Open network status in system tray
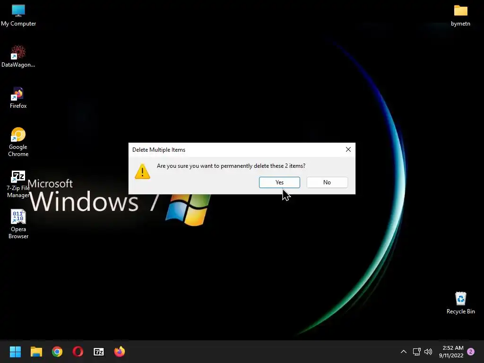This screenshot has height=363, width=484. pos(417,352)
